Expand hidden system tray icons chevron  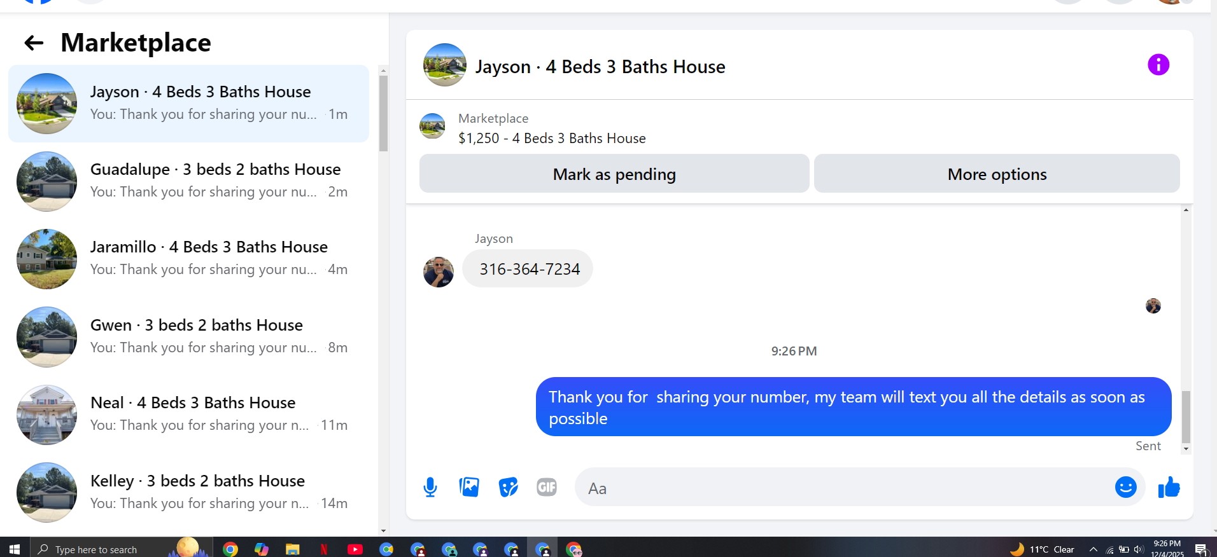[1093, 549]
